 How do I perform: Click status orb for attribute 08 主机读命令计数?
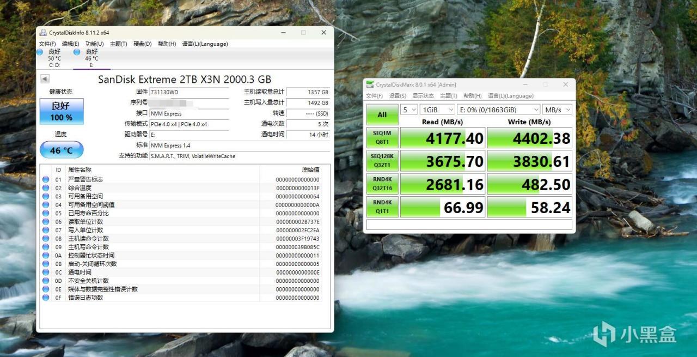click(x=46, y=238)
